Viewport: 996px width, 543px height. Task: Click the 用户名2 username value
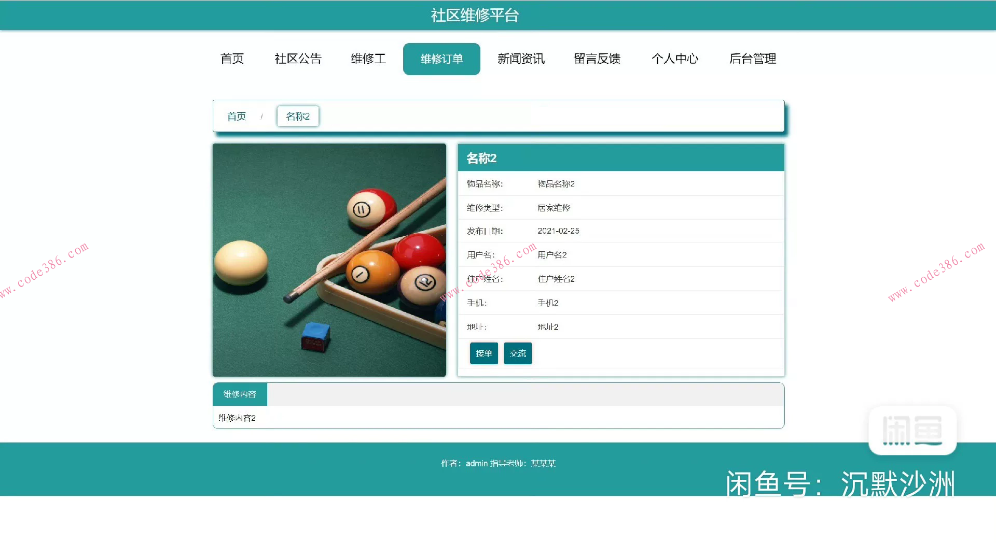(552, 254)
